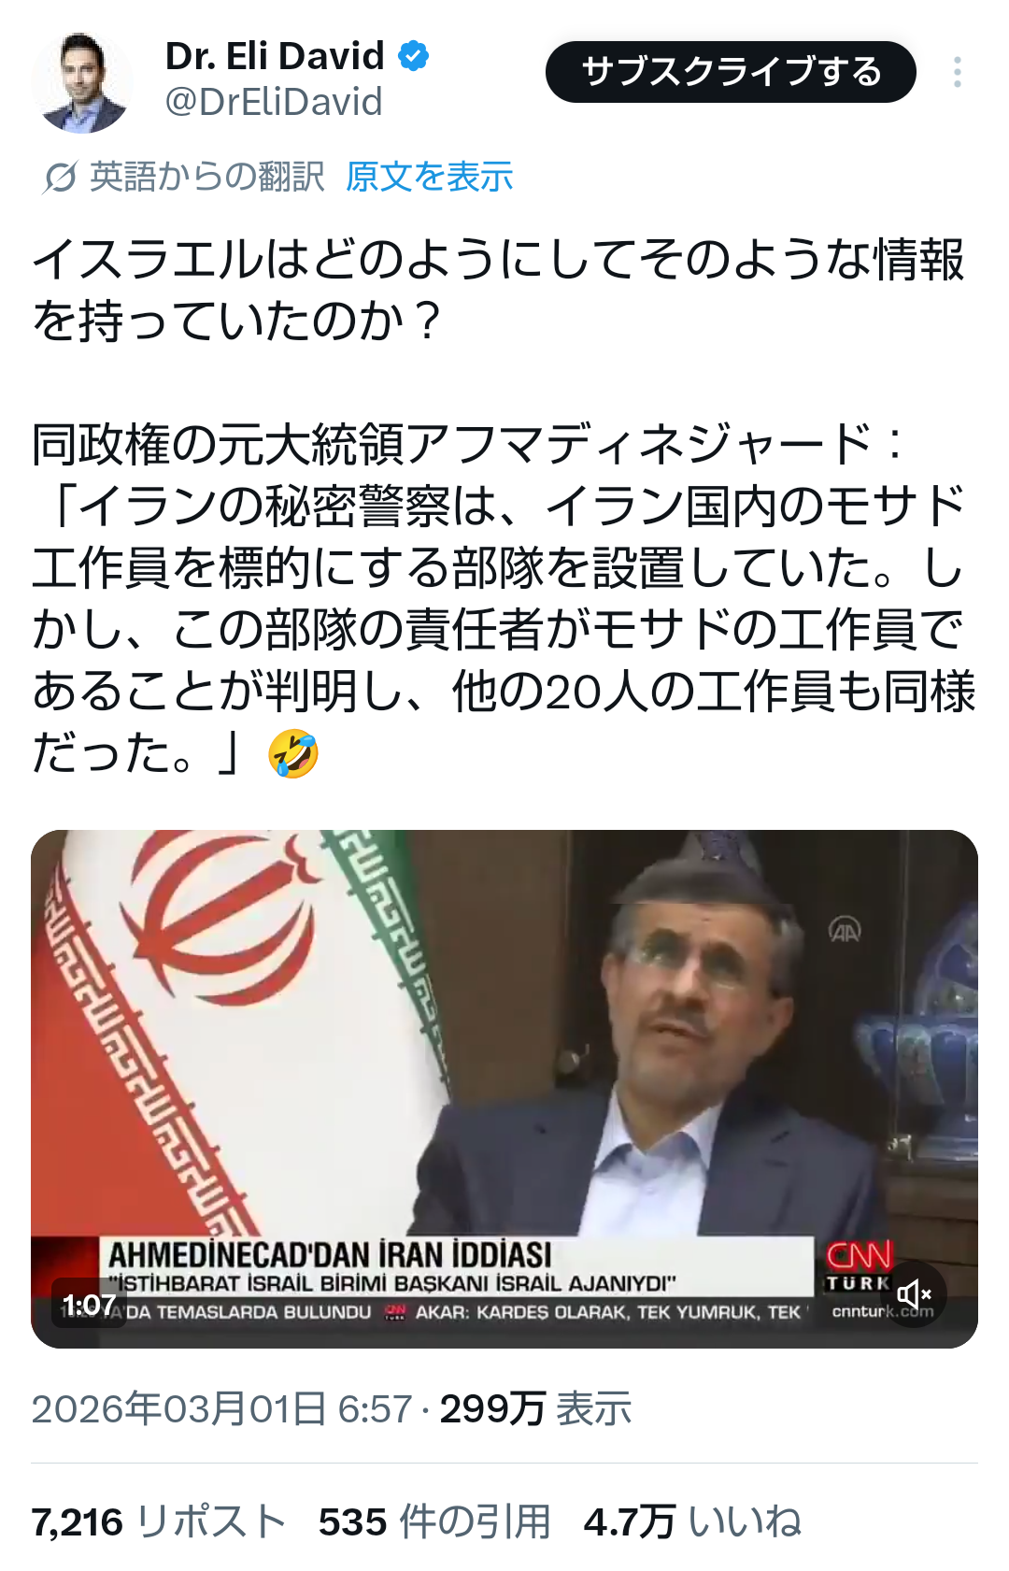Click the 1:07 video duration badge

pyautogui.click(x=89, y=1305)
